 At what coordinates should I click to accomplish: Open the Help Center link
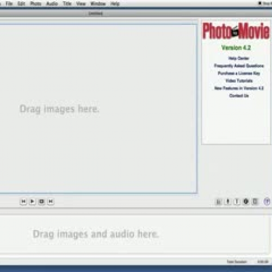point(239,58)
